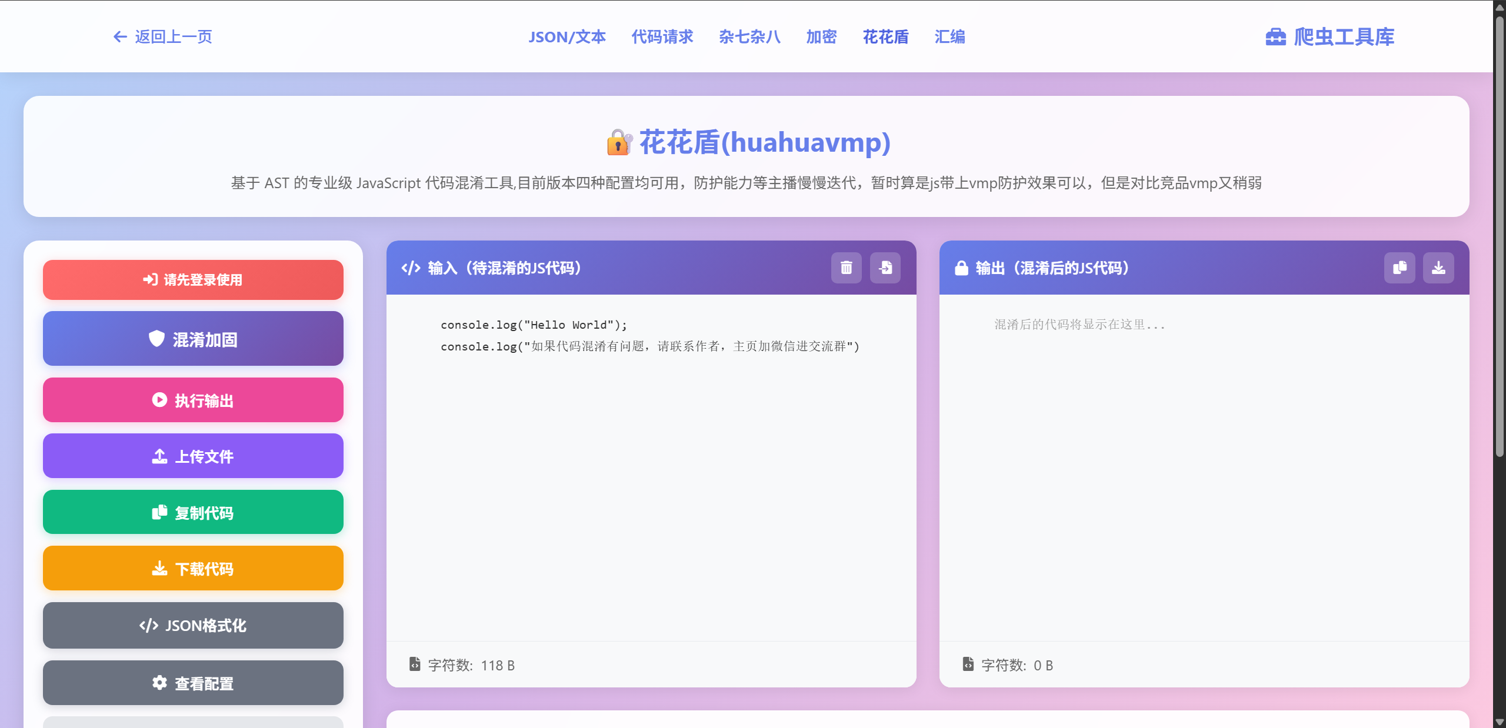Click the file icon beside 118 B count
Image resolution: width=1506 pixels, height=728 pixels.
click(x=415, y=664)
